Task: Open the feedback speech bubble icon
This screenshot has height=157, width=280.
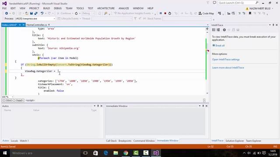Action: click(x=214, y=3)
